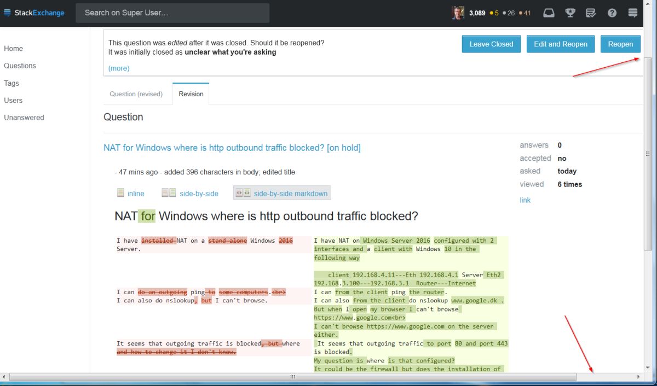Open the site switcher stack icon

pos(633,13)
